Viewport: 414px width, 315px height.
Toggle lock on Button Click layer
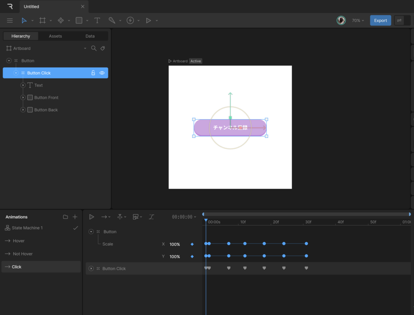(x=93, y=73)
